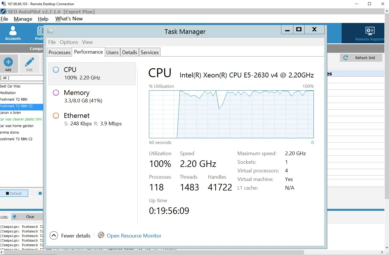Open Resource Monitor link
The width and height of the screenshot is (389, 255).
click(x=134, y=236)
